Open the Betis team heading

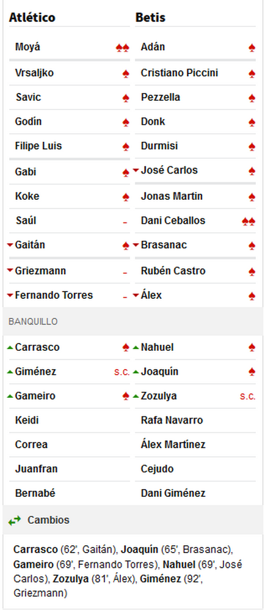(x=150, y=18)
